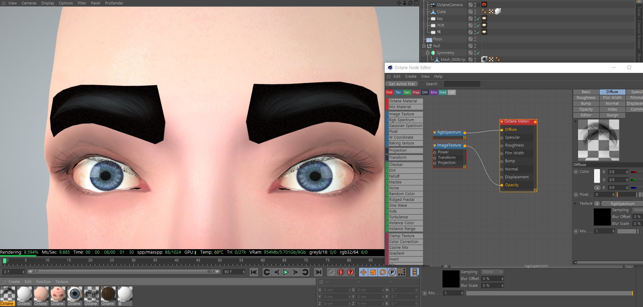Collapse the ImageTexture node triangle

pos(435,145)
